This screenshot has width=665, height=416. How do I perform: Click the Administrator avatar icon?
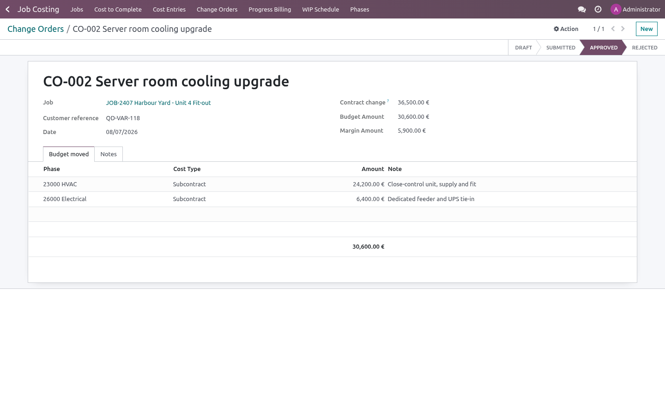[x=616, y=9]
